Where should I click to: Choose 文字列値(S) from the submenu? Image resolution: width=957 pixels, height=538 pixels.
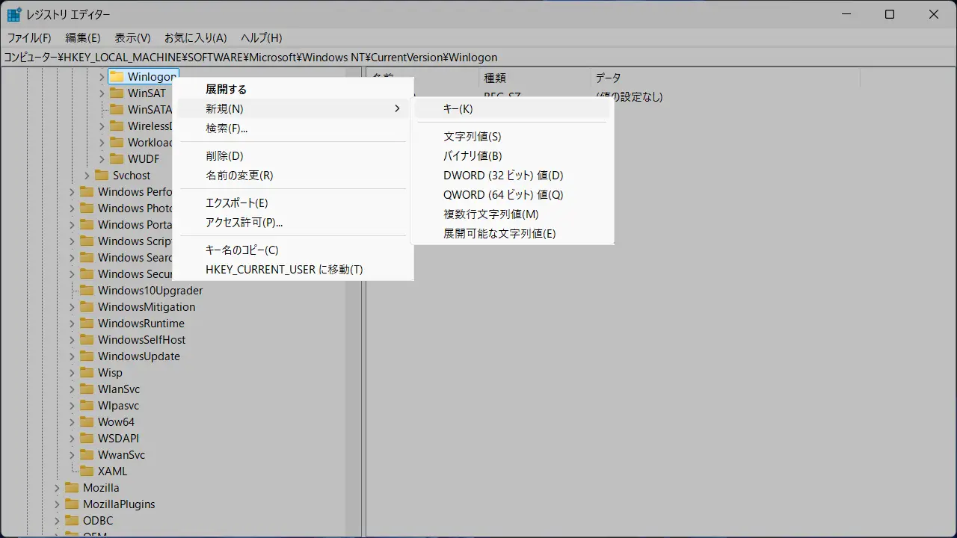tap(472, 137)
